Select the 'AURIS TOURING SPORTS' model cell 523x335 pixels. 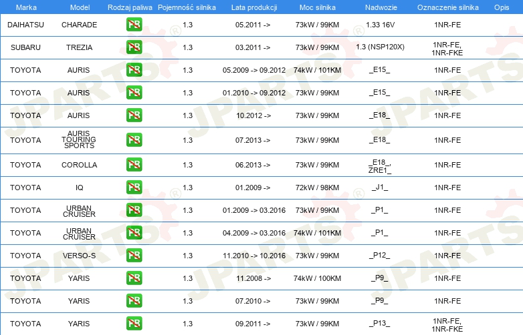pyautogui.click(x=79, y=139)
